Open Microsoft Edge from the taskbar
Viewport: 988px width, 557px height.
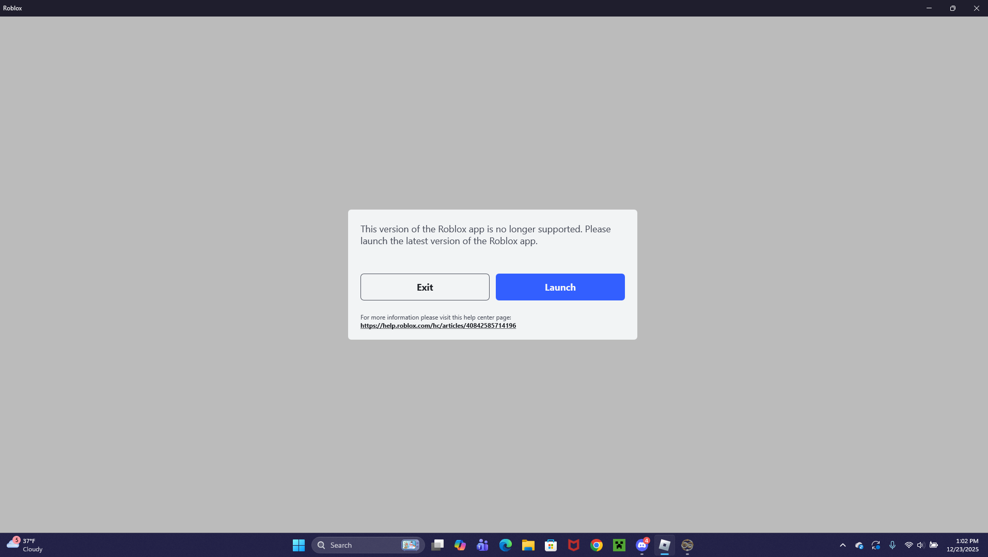(505, 545)
